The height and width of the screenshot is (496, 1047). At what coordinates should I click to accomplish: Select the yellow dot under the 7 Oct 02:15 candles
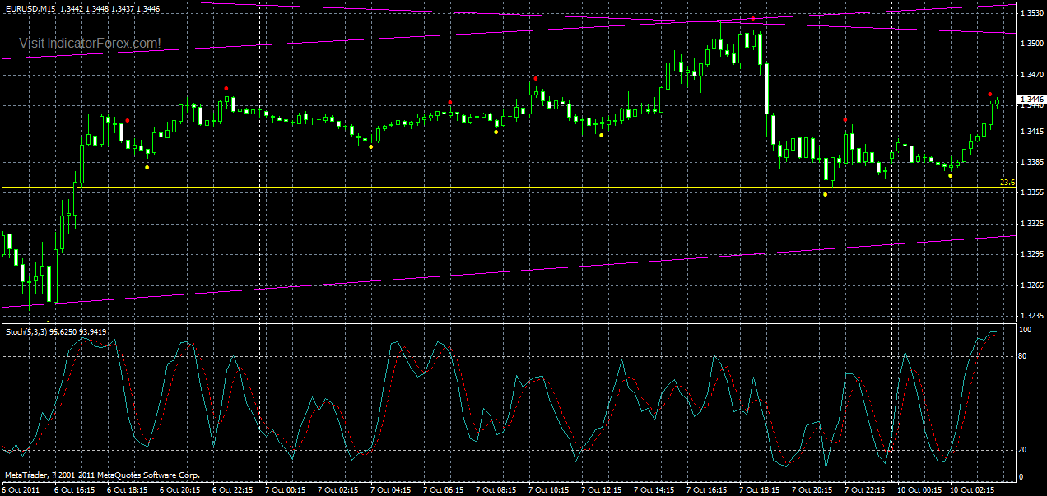(370, 145)
